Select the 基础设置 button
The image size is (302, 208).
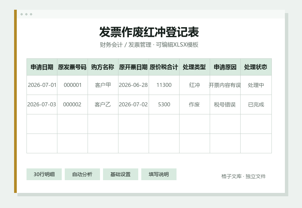click(120, 174)
